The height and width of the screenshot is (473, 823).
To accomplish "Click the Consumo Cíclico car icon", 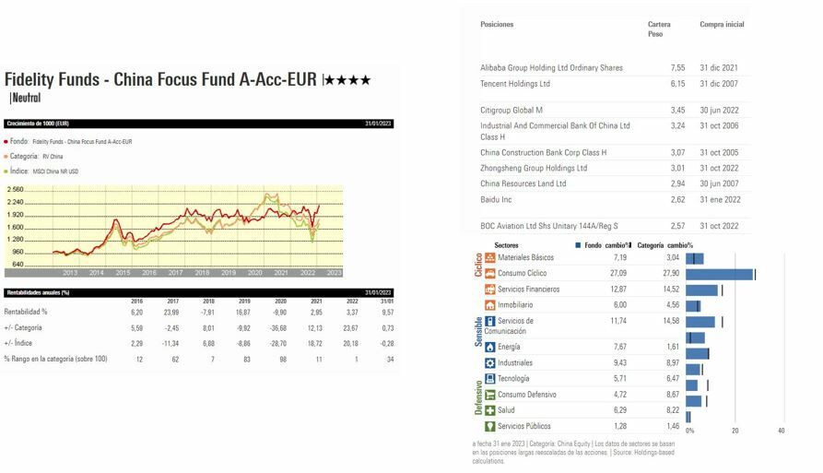I will [x=490, y=274].
